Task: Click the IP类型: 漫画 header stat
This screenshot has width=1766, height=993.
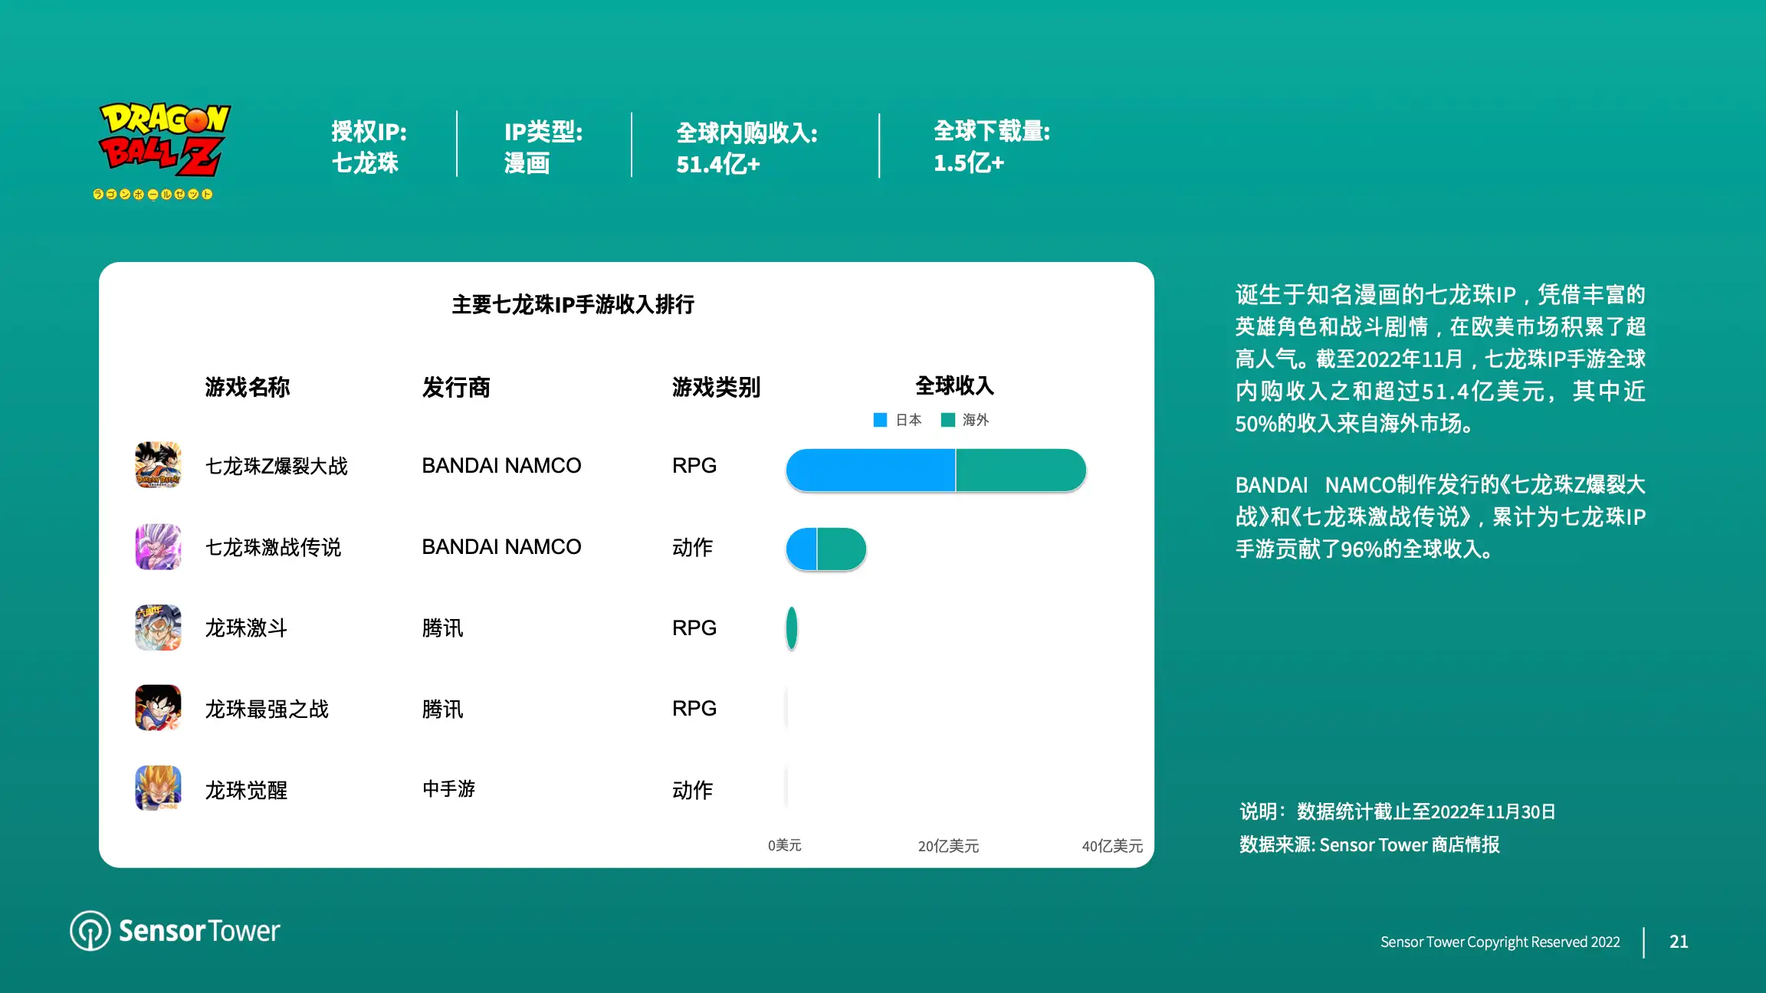Action: coord(543,146)
